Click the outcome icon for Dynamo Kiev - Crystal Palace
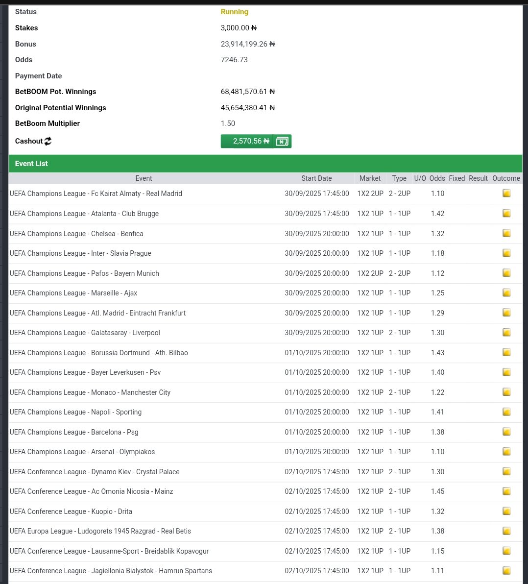 point(506,471)
